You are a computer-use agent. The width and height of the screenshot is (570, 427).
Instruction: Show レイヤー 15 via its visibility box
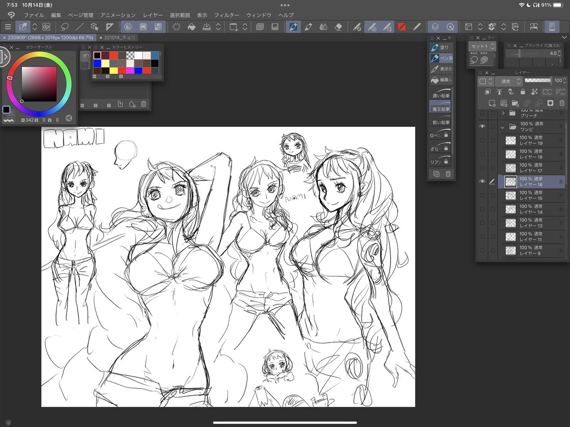pos(483,195)
